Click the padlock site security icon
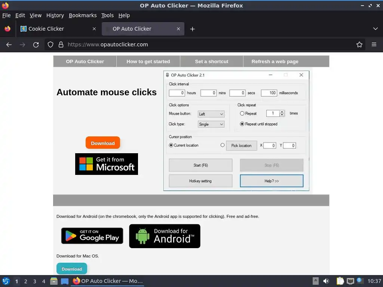This screenshot has height=287, width=383. tap(61, 44)
